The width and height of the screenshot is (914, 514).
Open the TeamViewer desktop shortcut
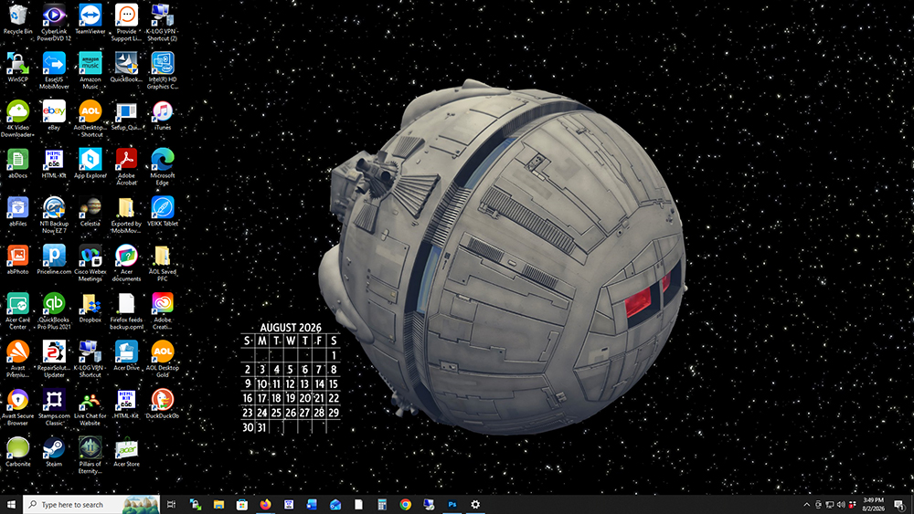tap(90, 19)
